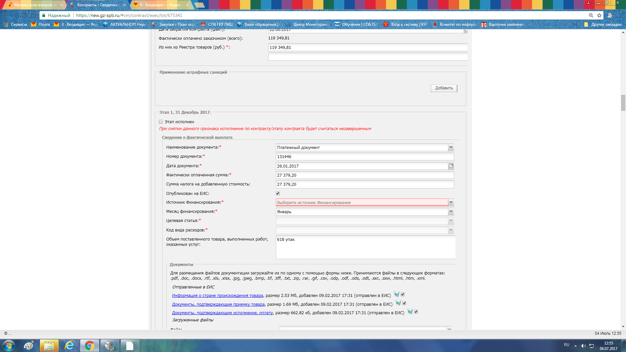Screen dimensions: 626x352
Task: Click trash icon next to acceptance documents
Action: pos(398,303)
